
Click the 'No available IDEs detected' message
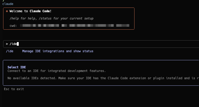click(103, 78)
